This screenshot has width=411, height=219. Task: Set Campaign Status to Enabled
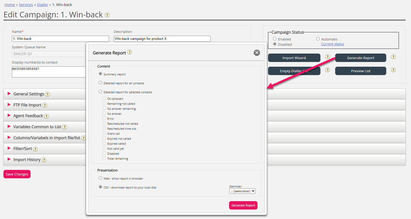(x=275, y=39)
